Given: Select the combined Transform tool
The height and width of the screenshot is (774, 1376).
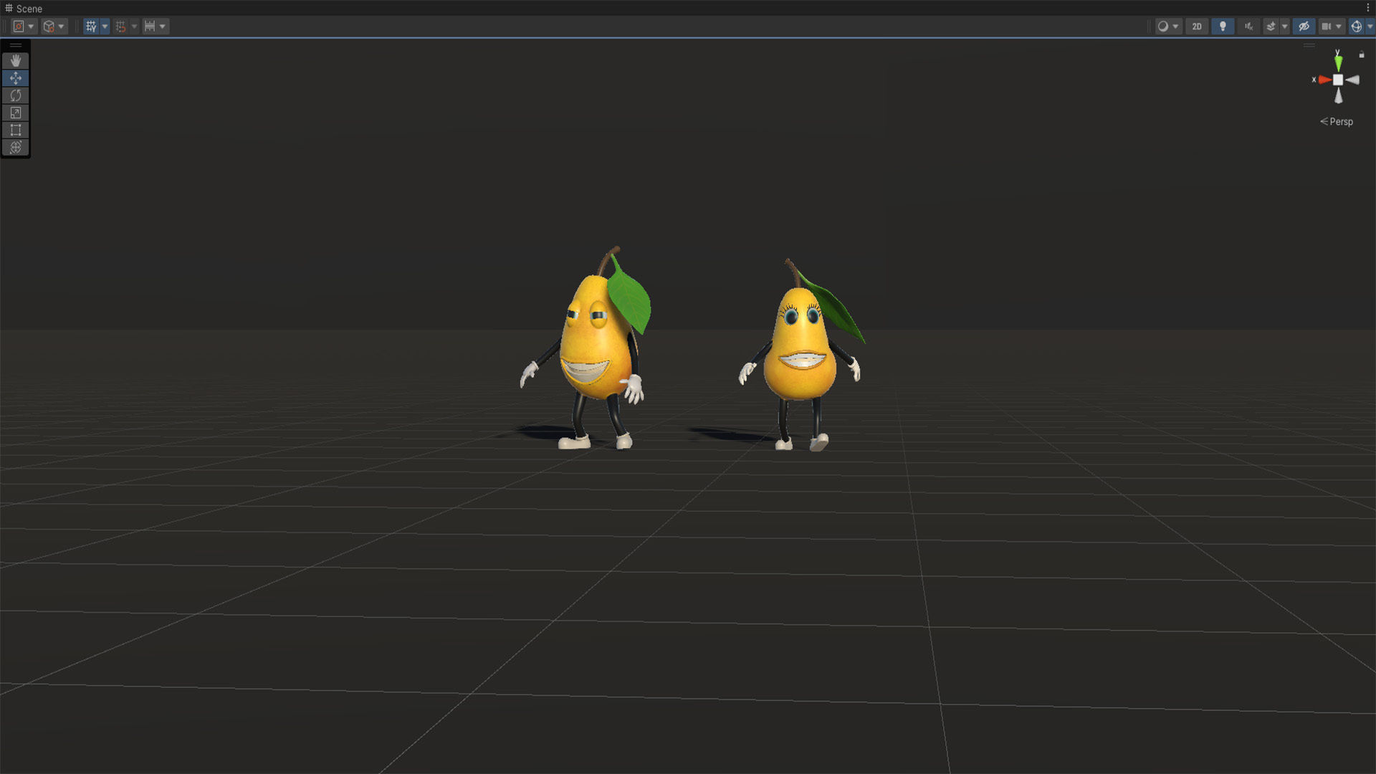Looking at the screenshot, I should click(x=16, y=147).
